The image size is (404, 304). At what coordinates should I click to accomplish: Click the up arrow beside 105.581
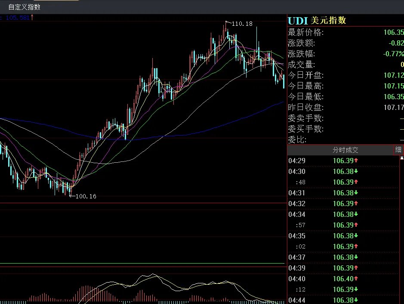coord(32,17)
